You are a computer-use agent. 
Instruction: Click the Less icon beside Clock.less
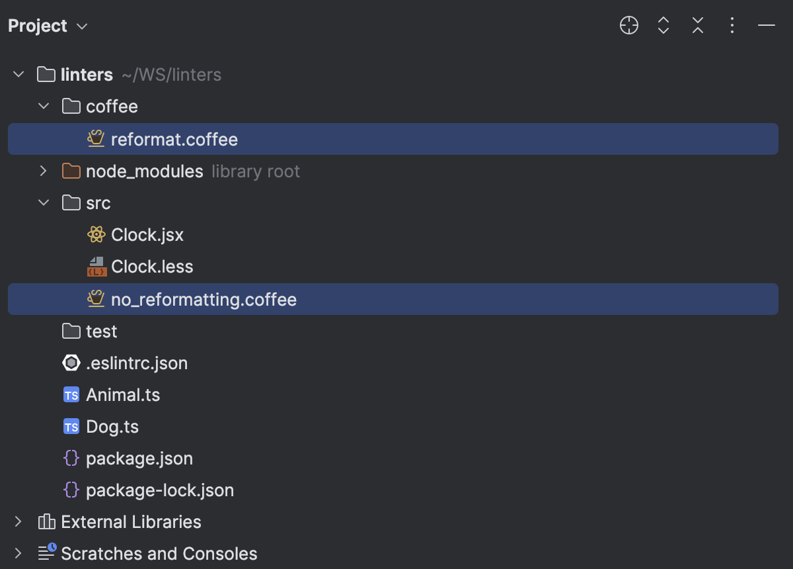coord(96,266)
